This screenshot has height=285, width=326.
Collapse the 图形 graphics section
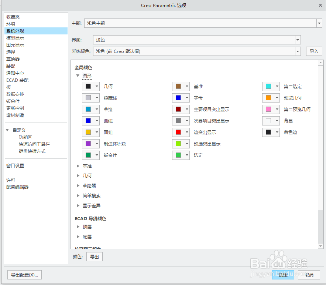78,76
